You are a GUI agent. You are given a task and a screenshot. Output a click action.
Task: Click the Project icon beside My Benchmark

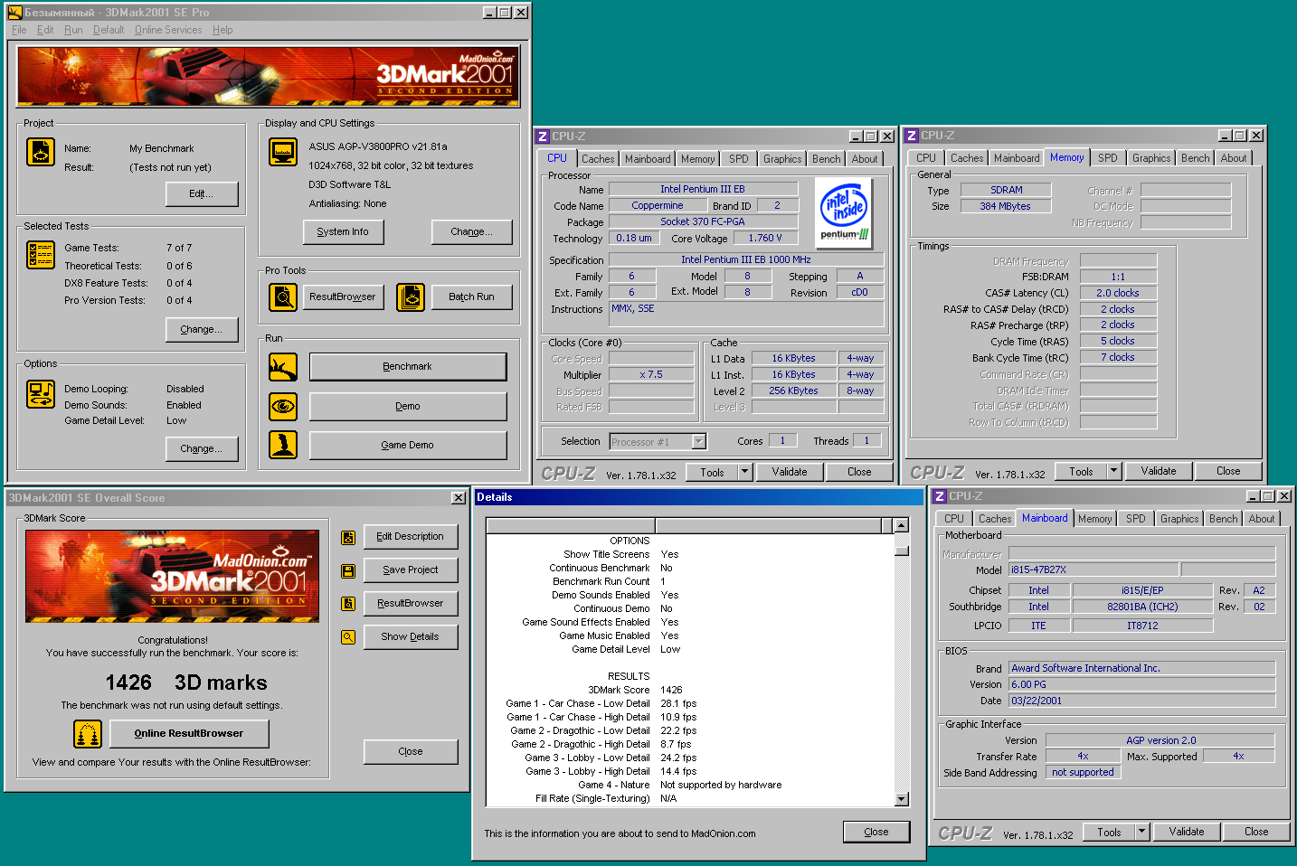(41, 152)
